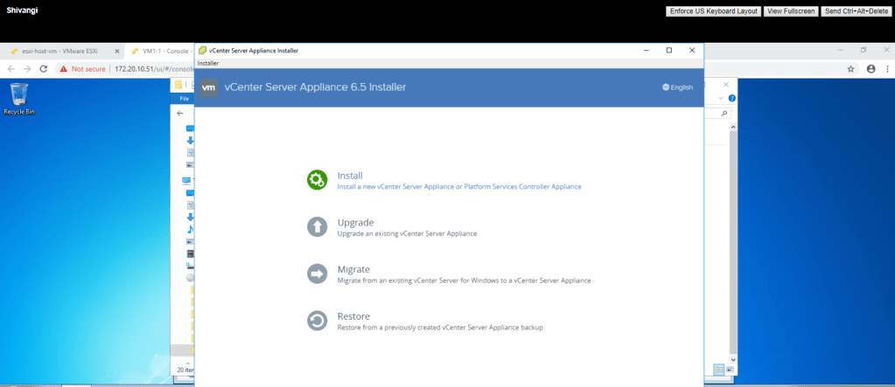
Task: Click the VMware 'vm' logo in header
Action: point(208,87)
